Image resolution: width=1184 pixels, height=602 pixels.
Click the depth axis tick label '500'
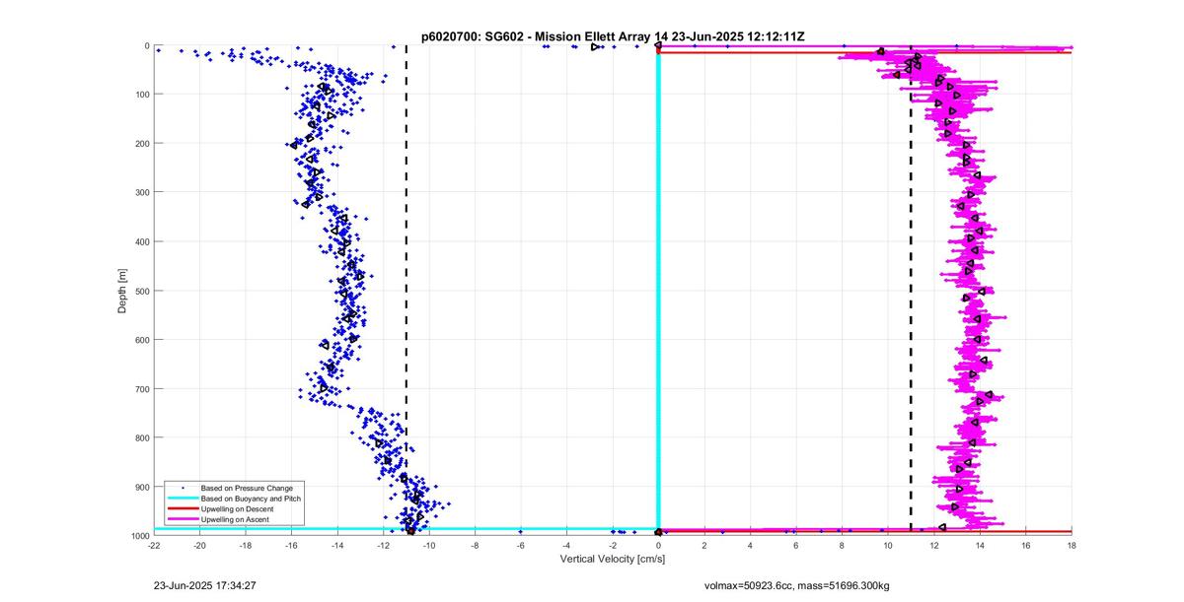[x=142, y=291]
